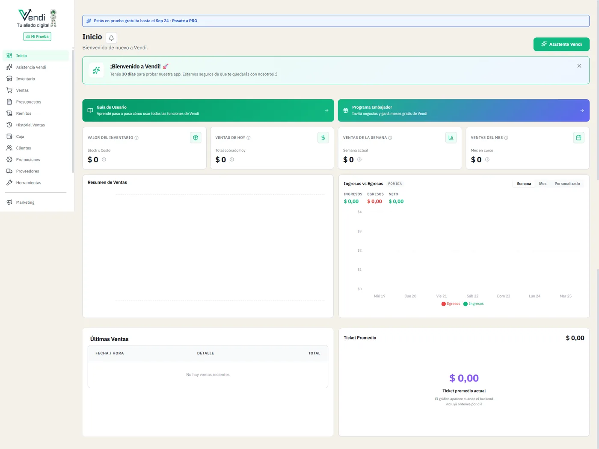Click the 'Mié 19' axis label

click(x=380, y=296)
